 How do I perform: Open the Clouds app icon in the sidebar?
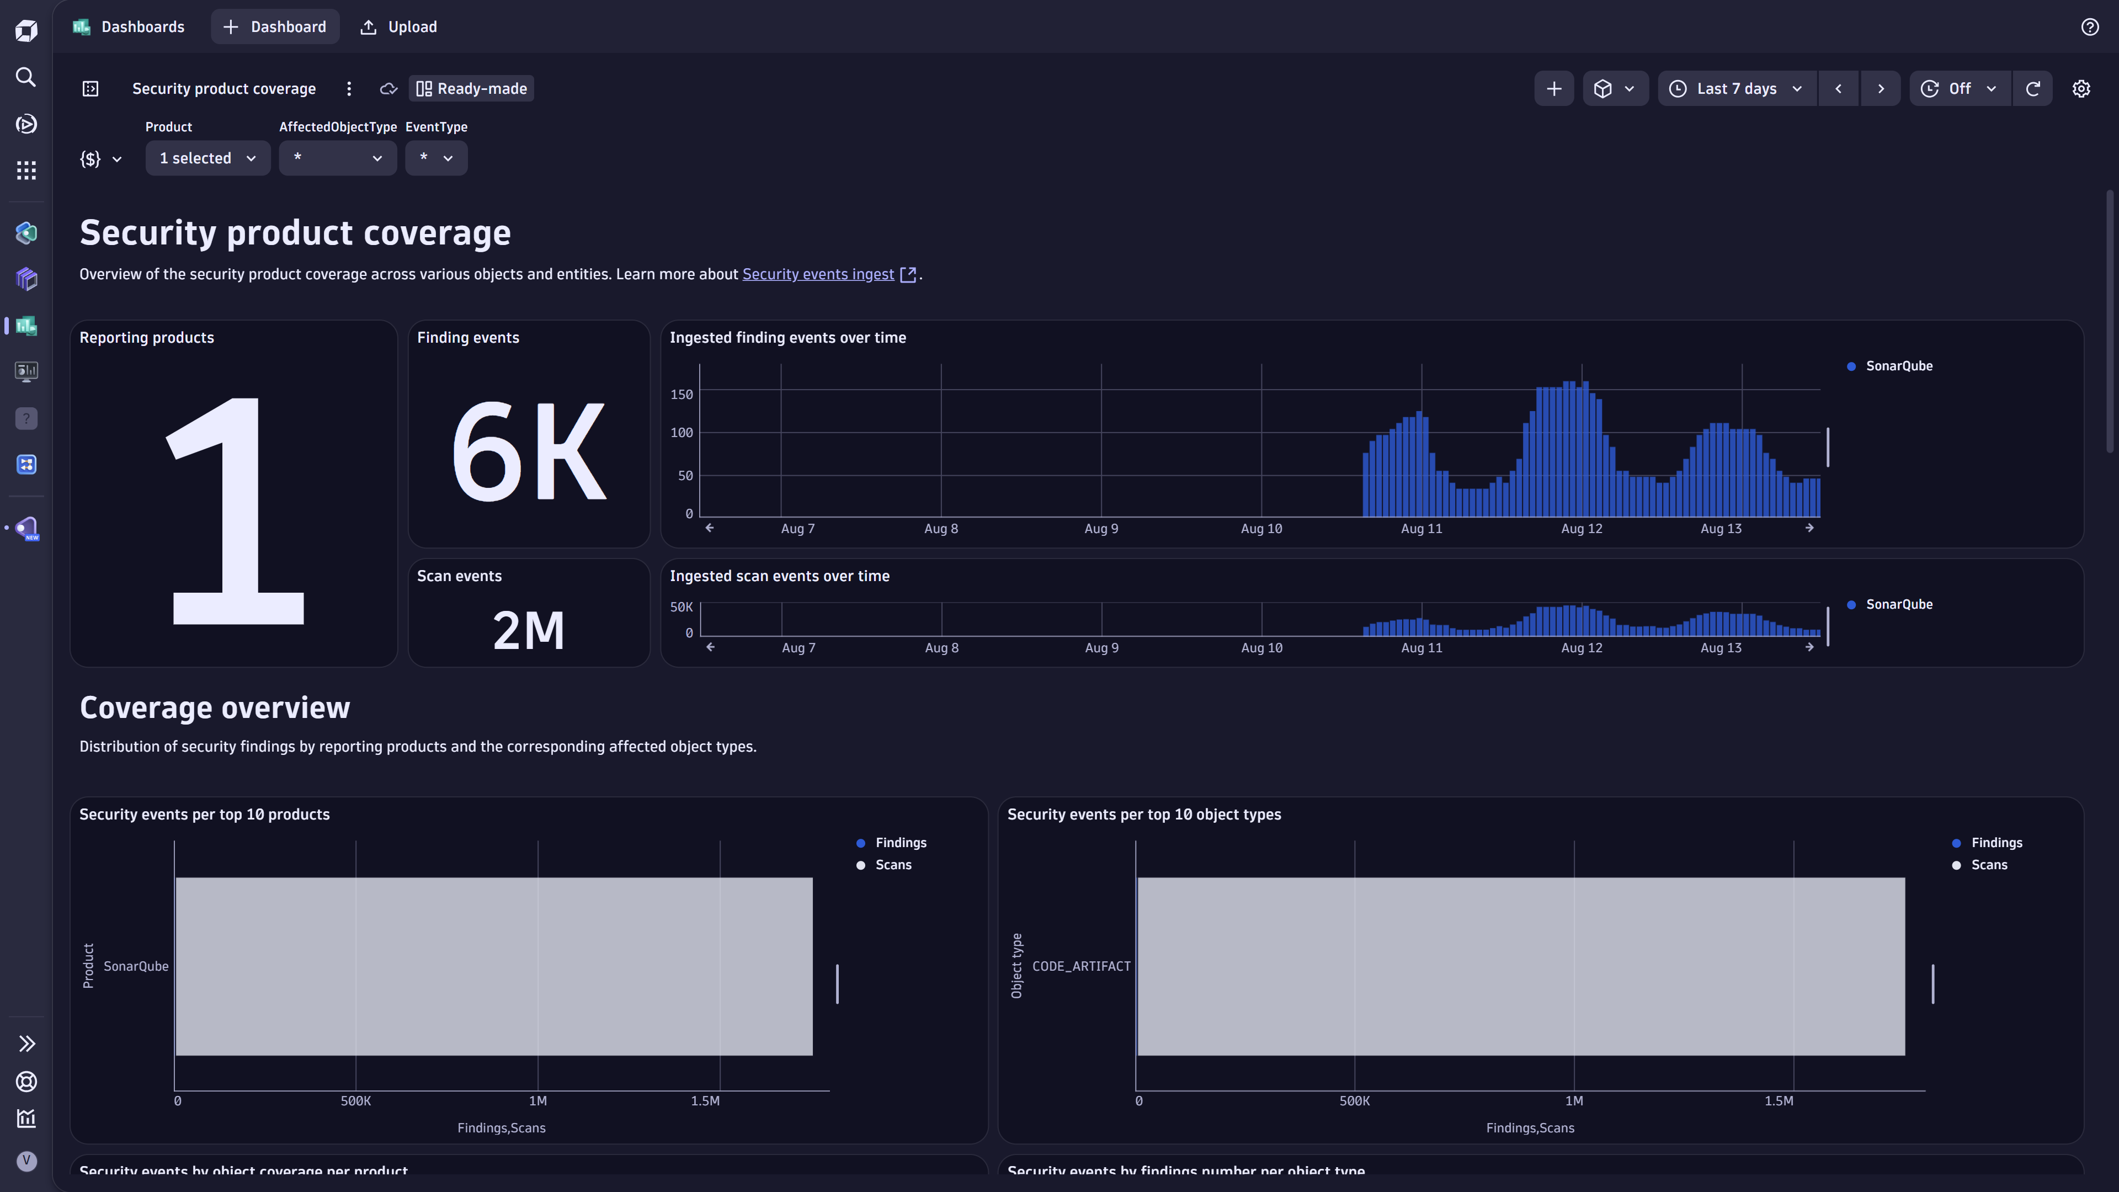coord(25,233)
